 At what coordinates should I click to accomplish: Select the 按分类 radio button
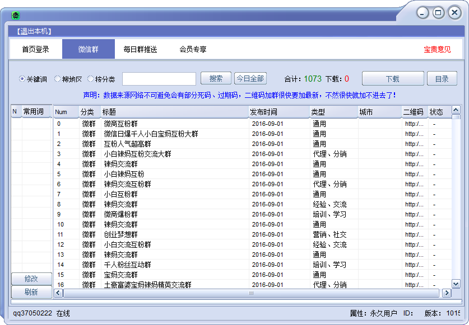[x=90, y=79]
